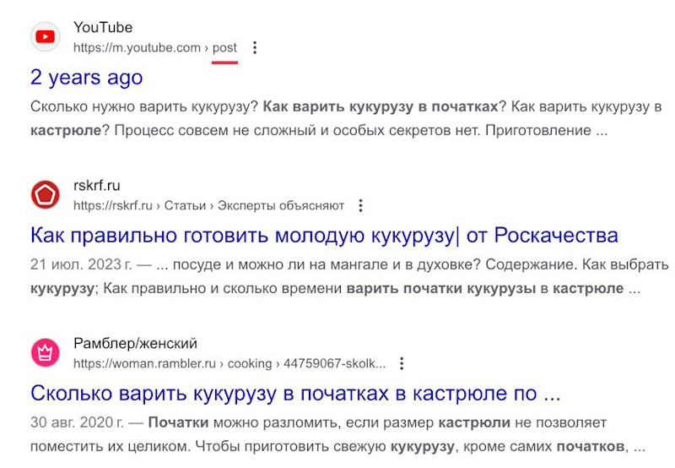Click the 'cooking' breadcrumb in rambler URL

coord(250,364)
